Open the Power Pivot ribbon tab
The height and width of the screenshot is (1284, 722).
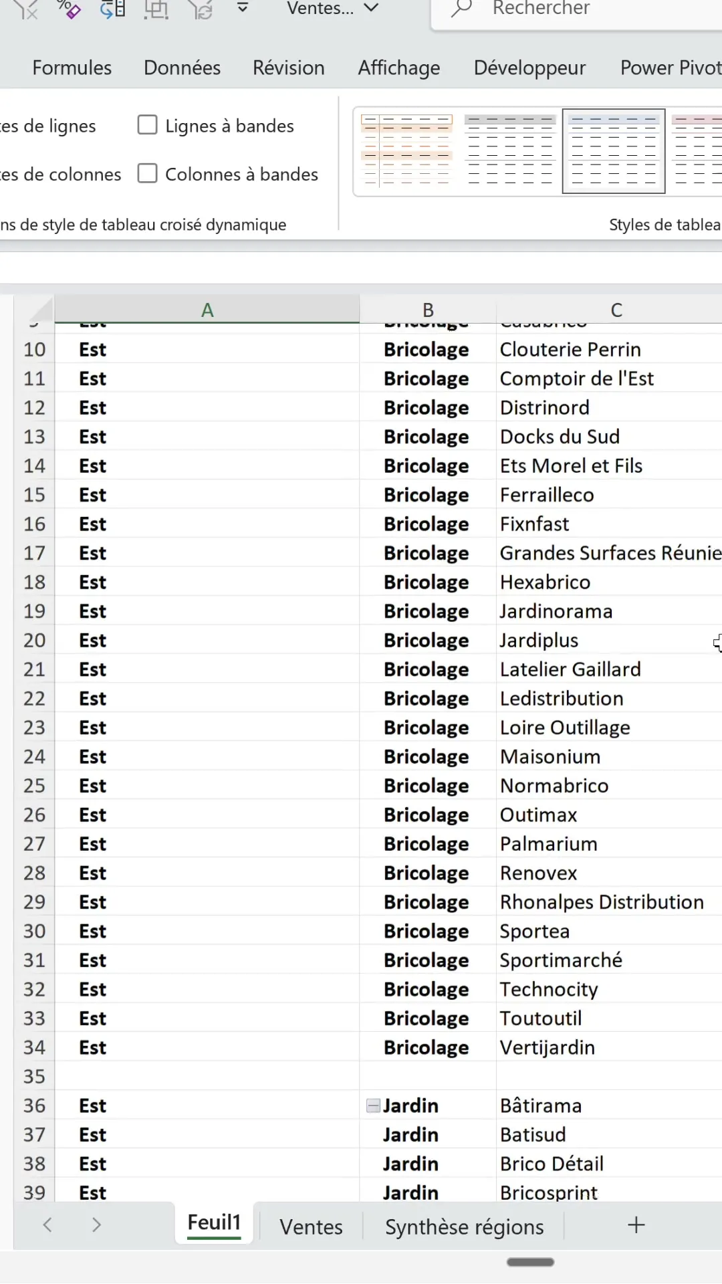pyautogui.click(x=671, y=68)
